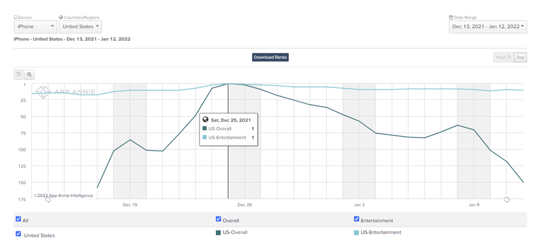Disable the Entertainment category checkbox

click(x=357, y=220)
